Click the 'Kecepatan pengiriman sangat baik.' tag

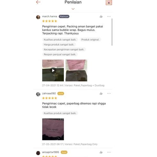click(x=64, y=49)
